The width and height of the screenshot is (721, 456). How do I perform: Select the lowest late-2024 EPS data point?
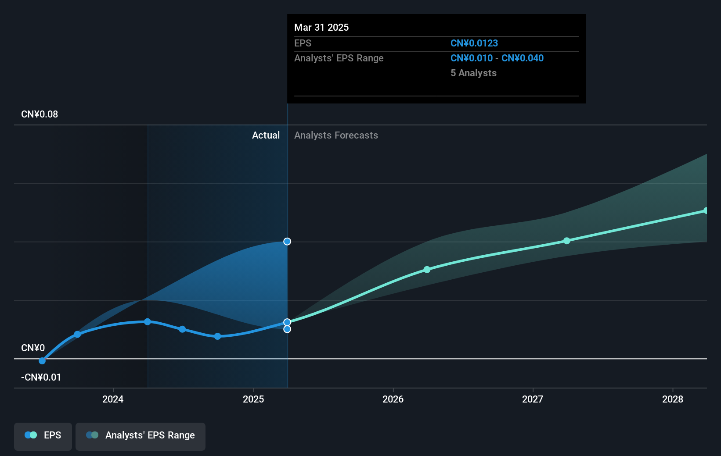pyautogui.click(x=217, y=336)
